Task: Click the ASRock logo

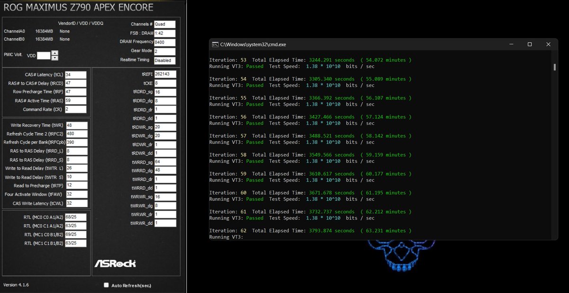Action: pos(115,263)
